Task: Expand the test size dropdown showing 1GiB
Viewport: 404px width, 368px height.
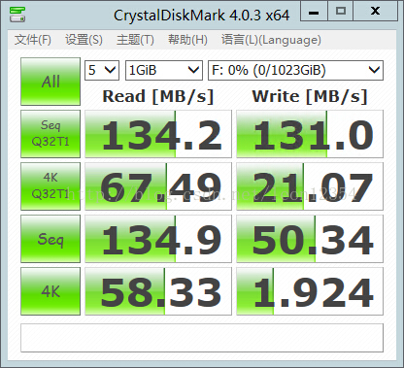Action: (164, 70)
